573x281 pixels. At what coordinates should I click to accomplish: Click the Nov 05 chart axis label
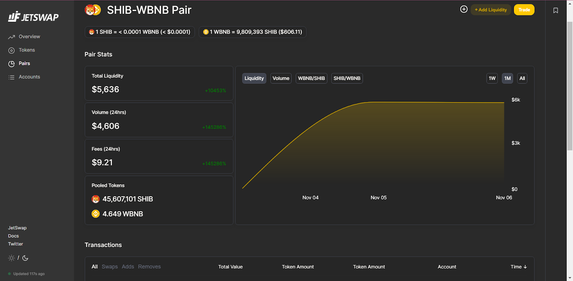click(x=379, y=198)
